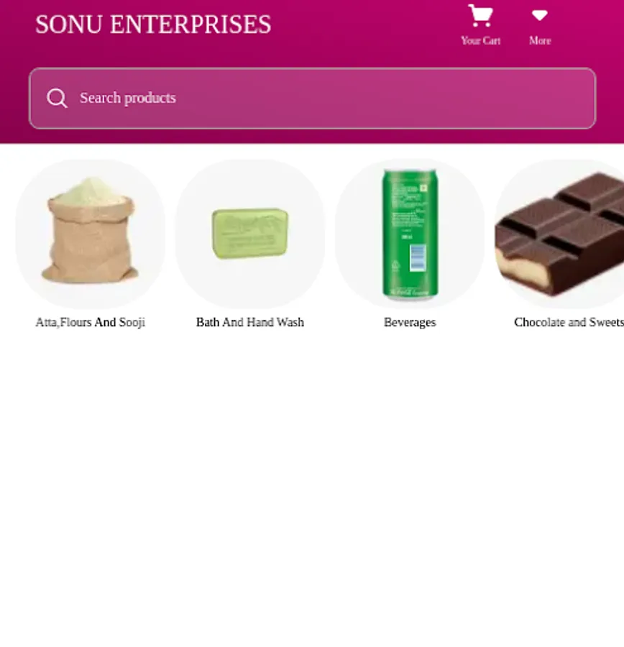The height and width of the screenshot is (647, 624).
Task: Open SONU ENTERPRISES home title
Action: coord(153,24)
